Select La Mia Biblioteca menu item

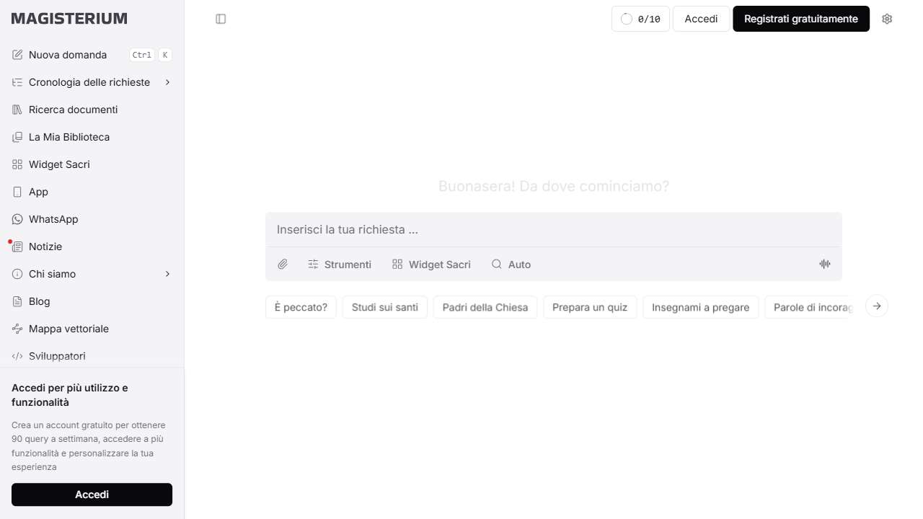pyautogui.click(x=69, y=137)
